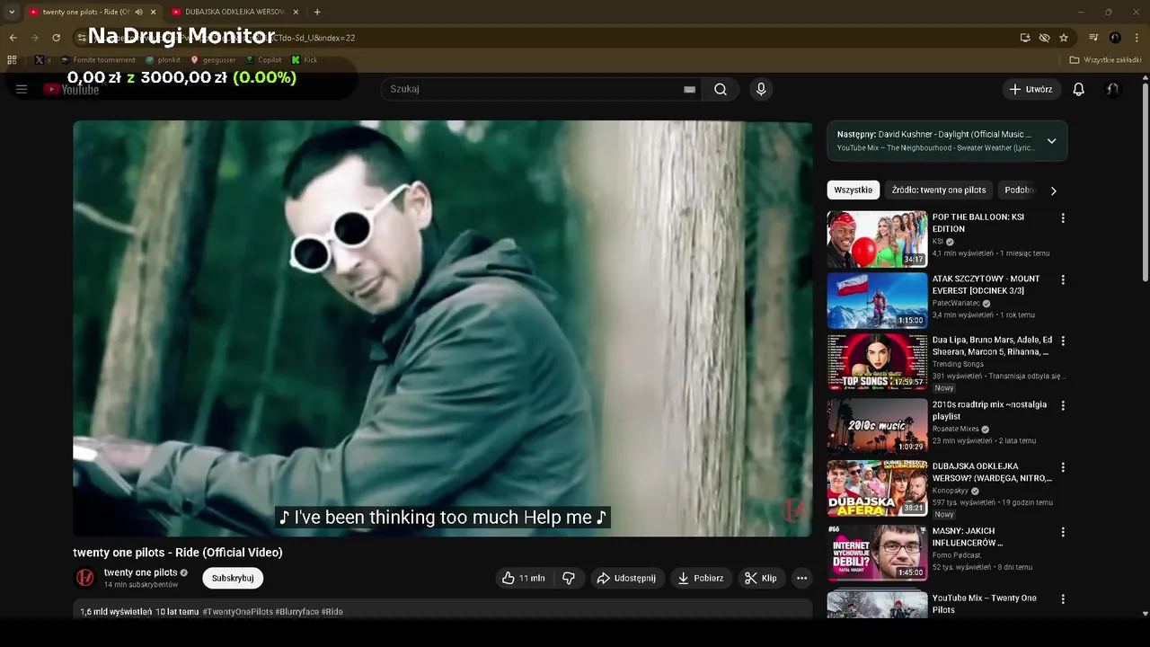Select the Źródło: twenty one pilots chip
The width and height of the screenshot is (1150, 647).
(939, 190)
